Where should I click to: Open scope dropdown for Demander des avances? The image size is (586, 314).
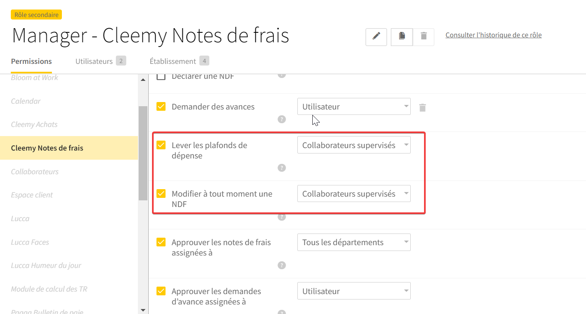coord(354,107)
